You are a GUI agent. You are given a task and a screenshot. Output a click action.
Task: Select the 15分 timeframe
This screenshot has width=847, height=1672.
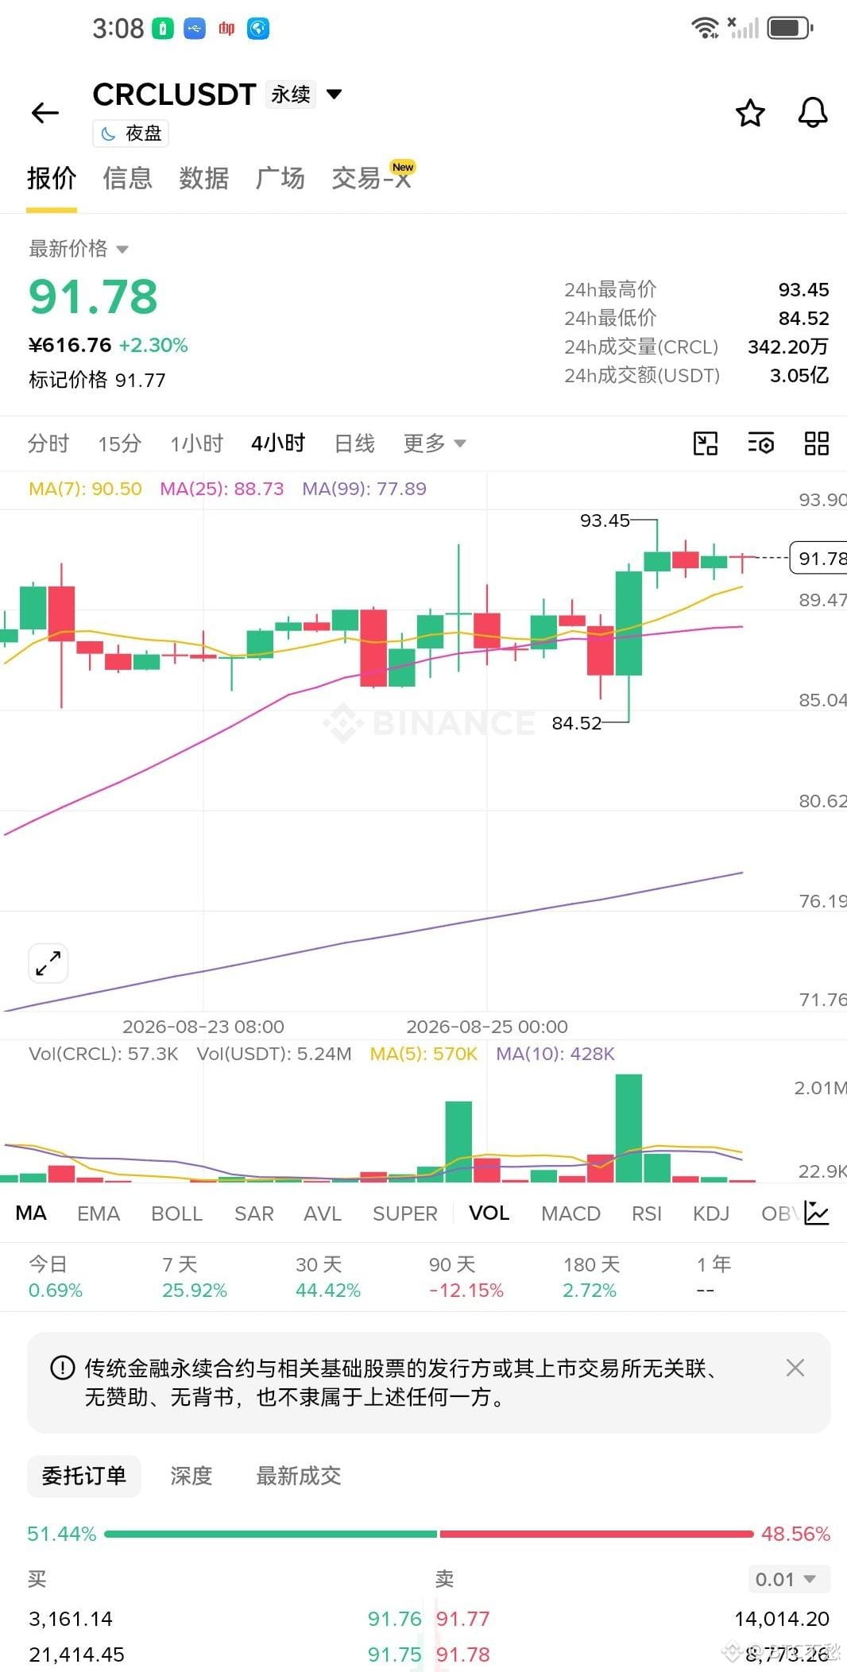(x=120, y=443)
